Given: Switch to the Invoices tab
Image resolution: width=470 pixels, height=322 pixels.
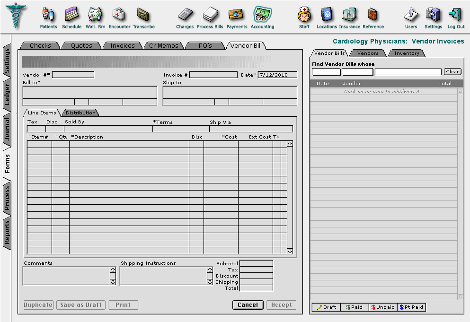Looking at the screenshot, I should (x=122, y=45).
